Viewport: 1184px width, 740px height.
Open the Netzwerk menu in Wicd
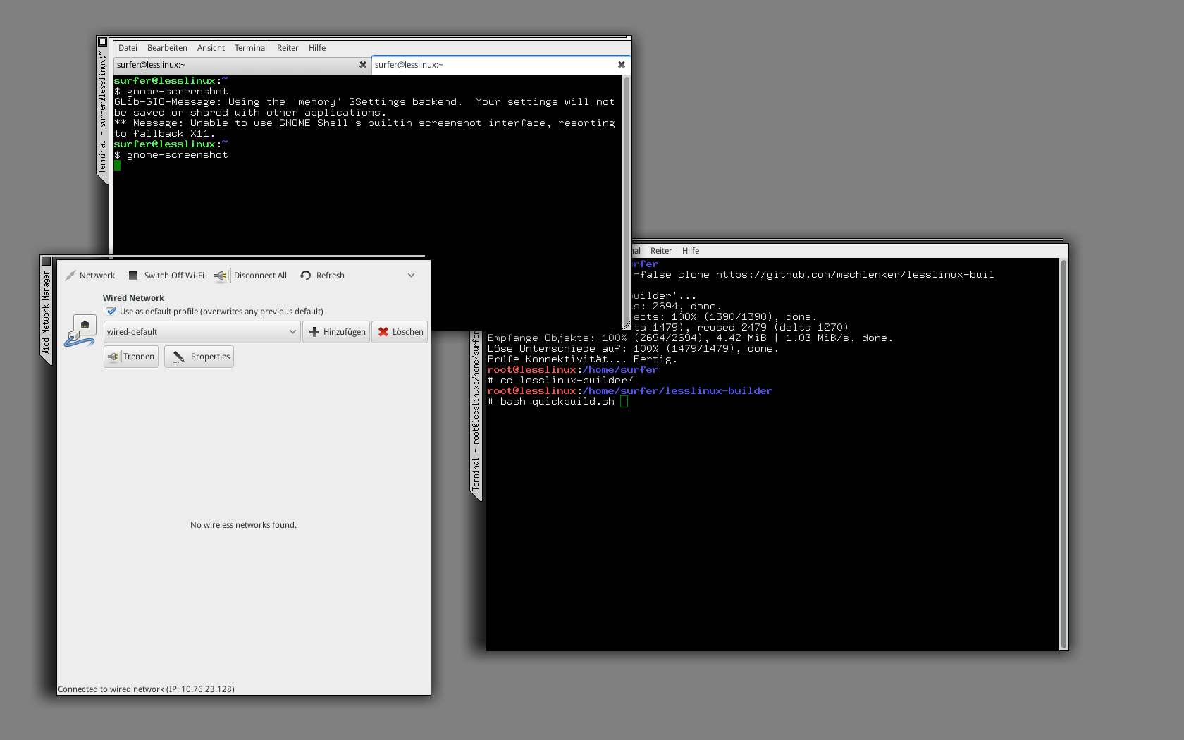click(90, 276)
